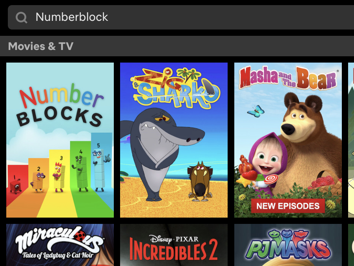Viewport: 354px width, 266px height.
Task: Open the Masha and the Bear poster
Action: coord(288,140)
